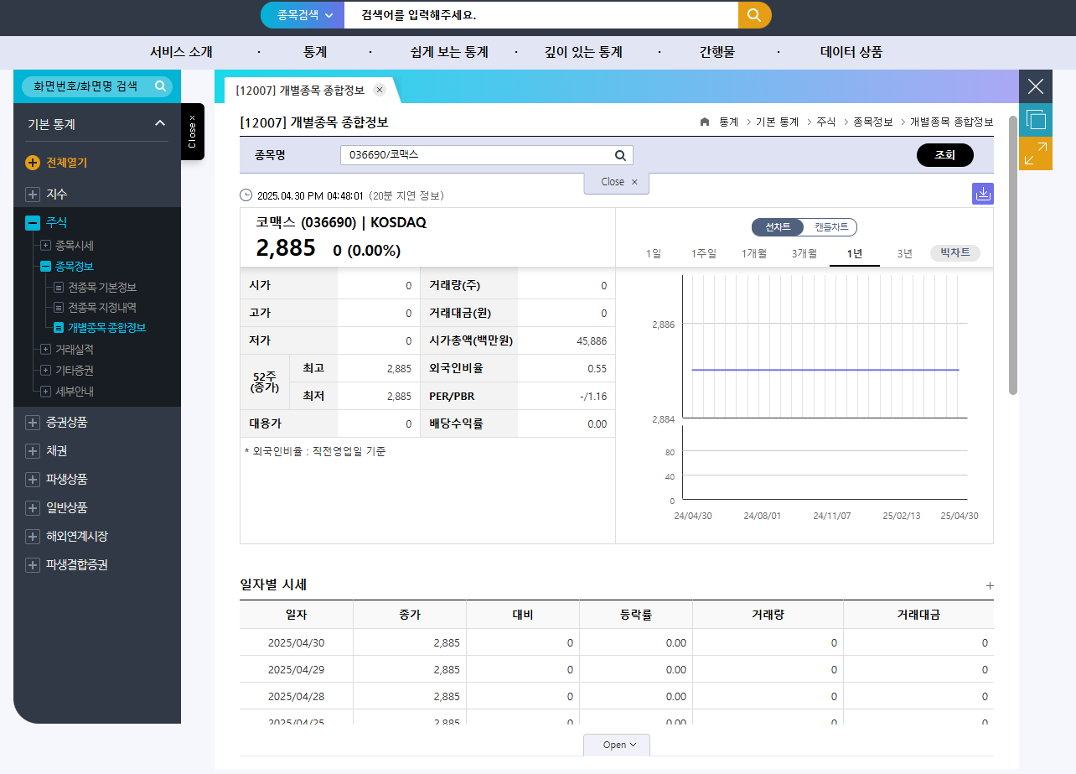Click the clock icon beside timestamp

click(246, 195)
